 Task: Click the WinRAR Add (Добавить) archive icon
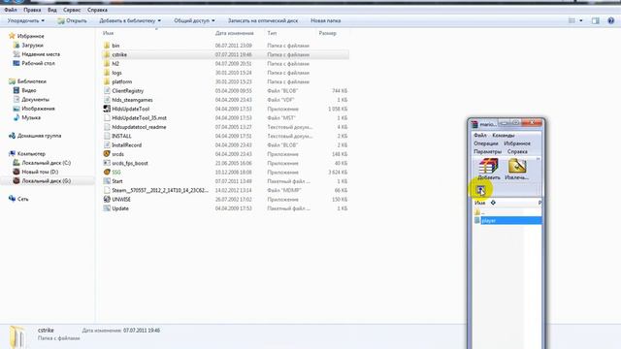coord(488,169)
